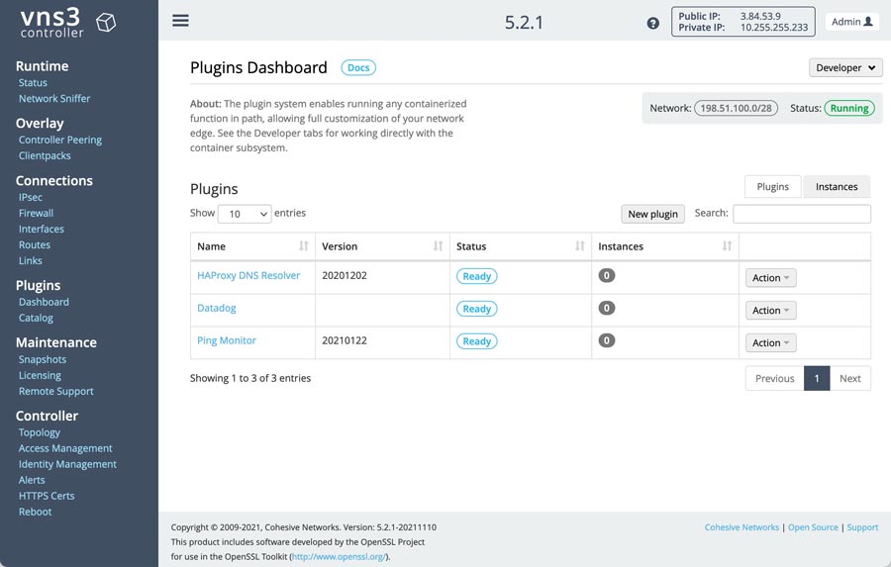
Task: Switch to the Instances tab
Action: coord(837,186)
